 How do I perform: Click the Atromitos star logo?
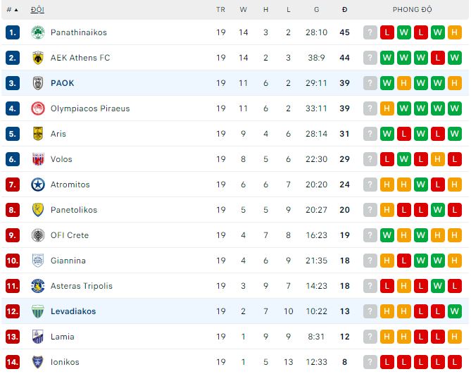pos(38,185)
